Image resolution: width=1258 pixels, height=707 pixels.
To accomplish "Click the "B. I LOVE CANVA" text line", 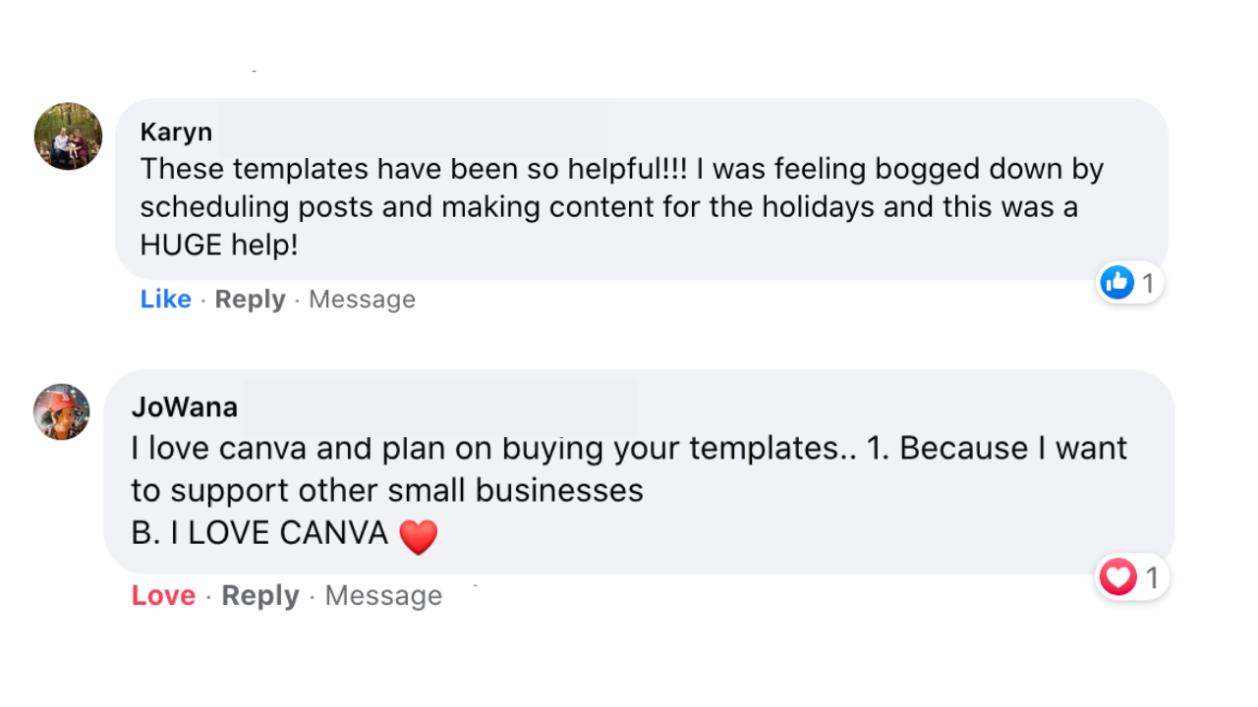I will (259, 533).
